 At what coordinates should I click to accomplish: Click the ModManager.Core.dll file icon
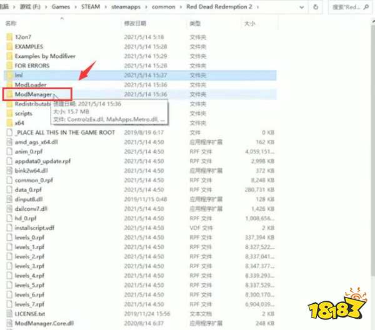[9, 323]
